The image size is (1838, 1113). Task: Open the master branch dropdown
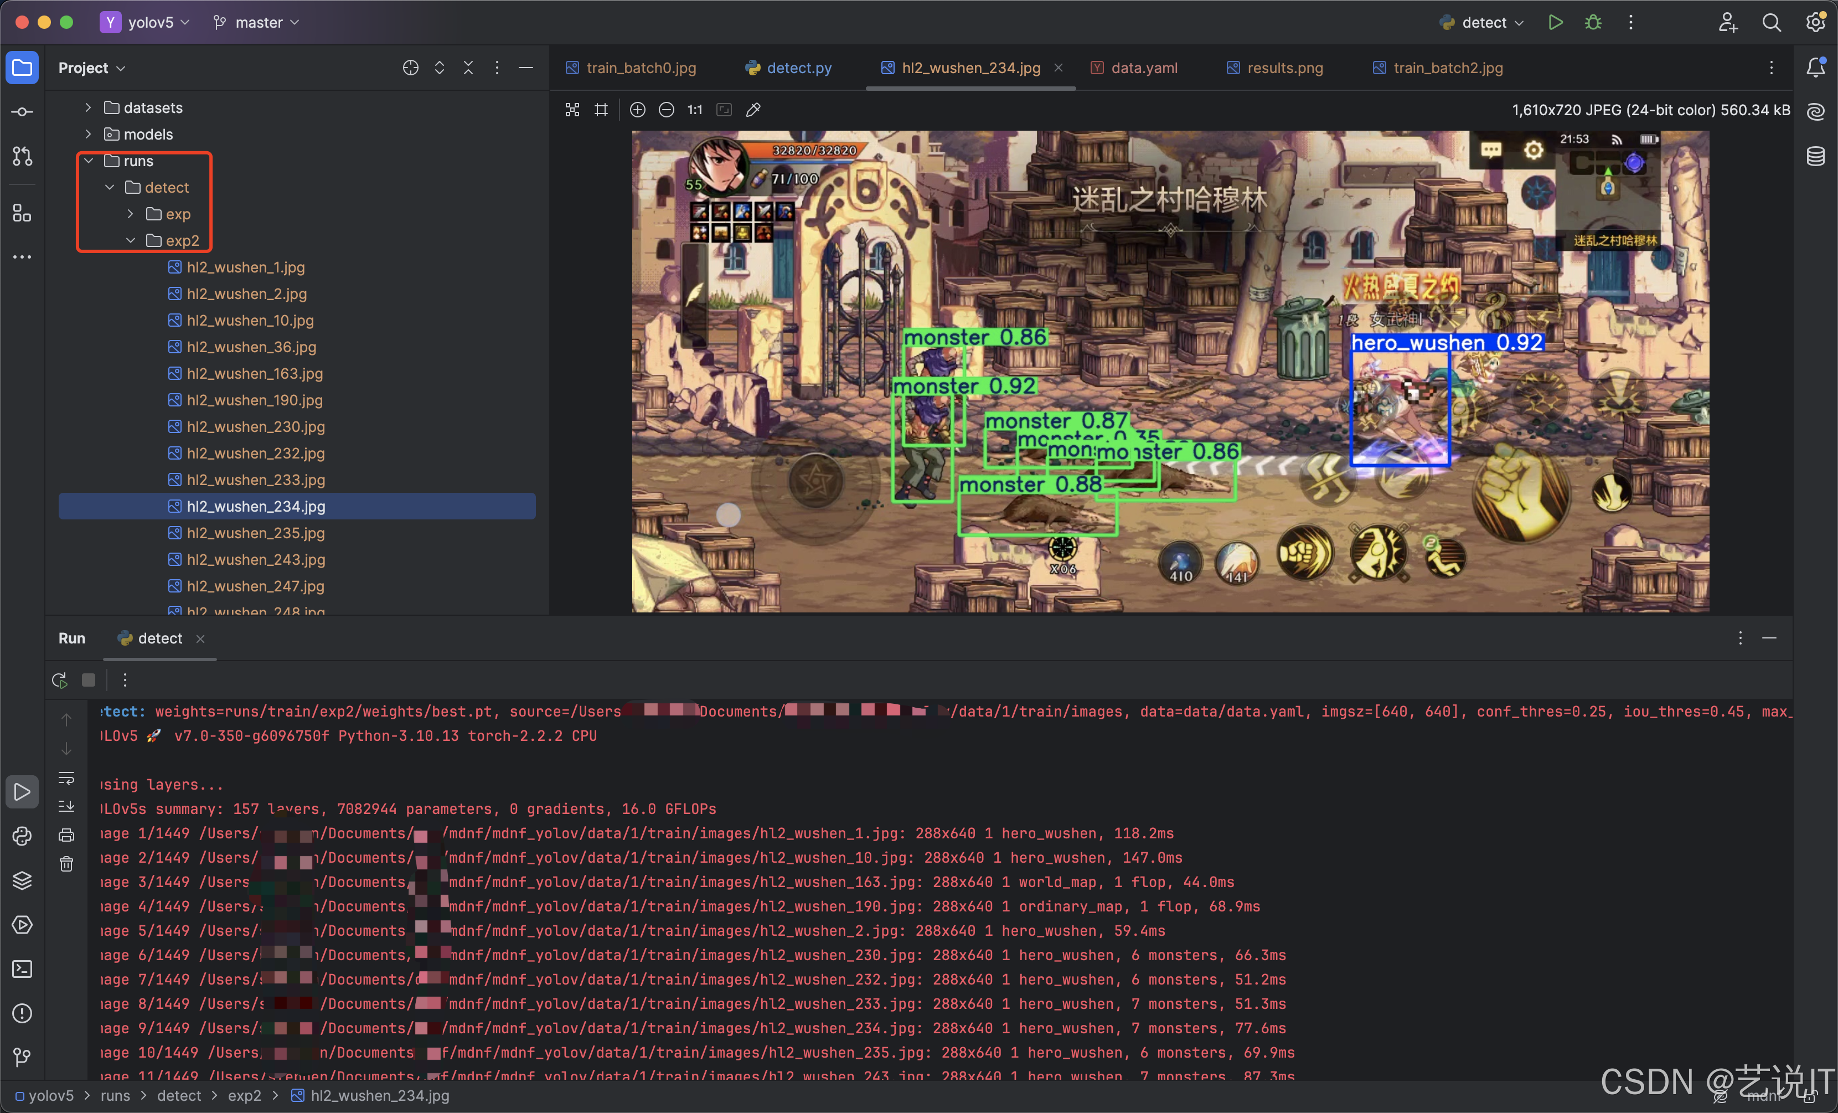(257, 22)
